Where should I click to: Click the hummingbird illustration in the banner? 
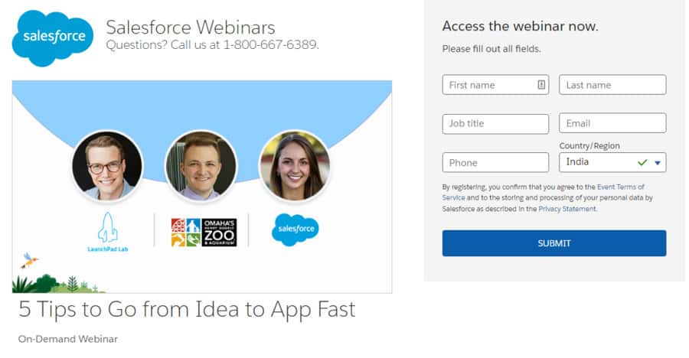(x=29, y=260)
